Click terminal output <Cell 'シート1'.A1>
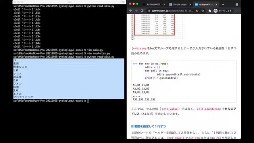This screenshot has height=143, width=254. (27, 10)
